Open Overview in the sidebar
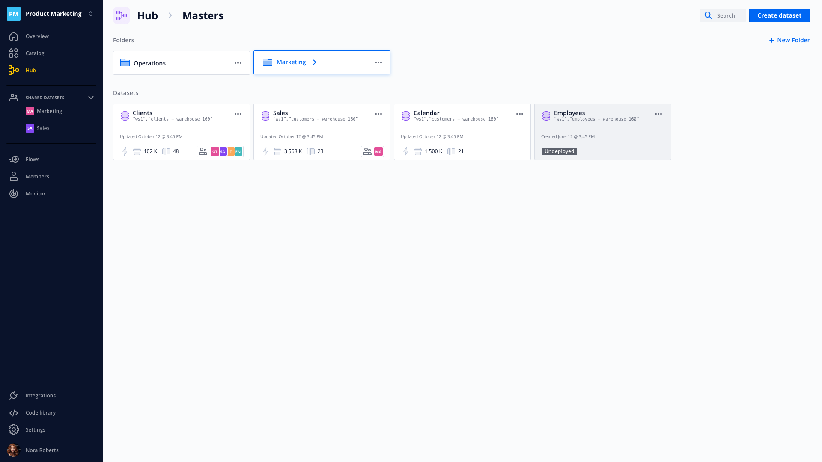The image size is (822, 462). point(37,36)
